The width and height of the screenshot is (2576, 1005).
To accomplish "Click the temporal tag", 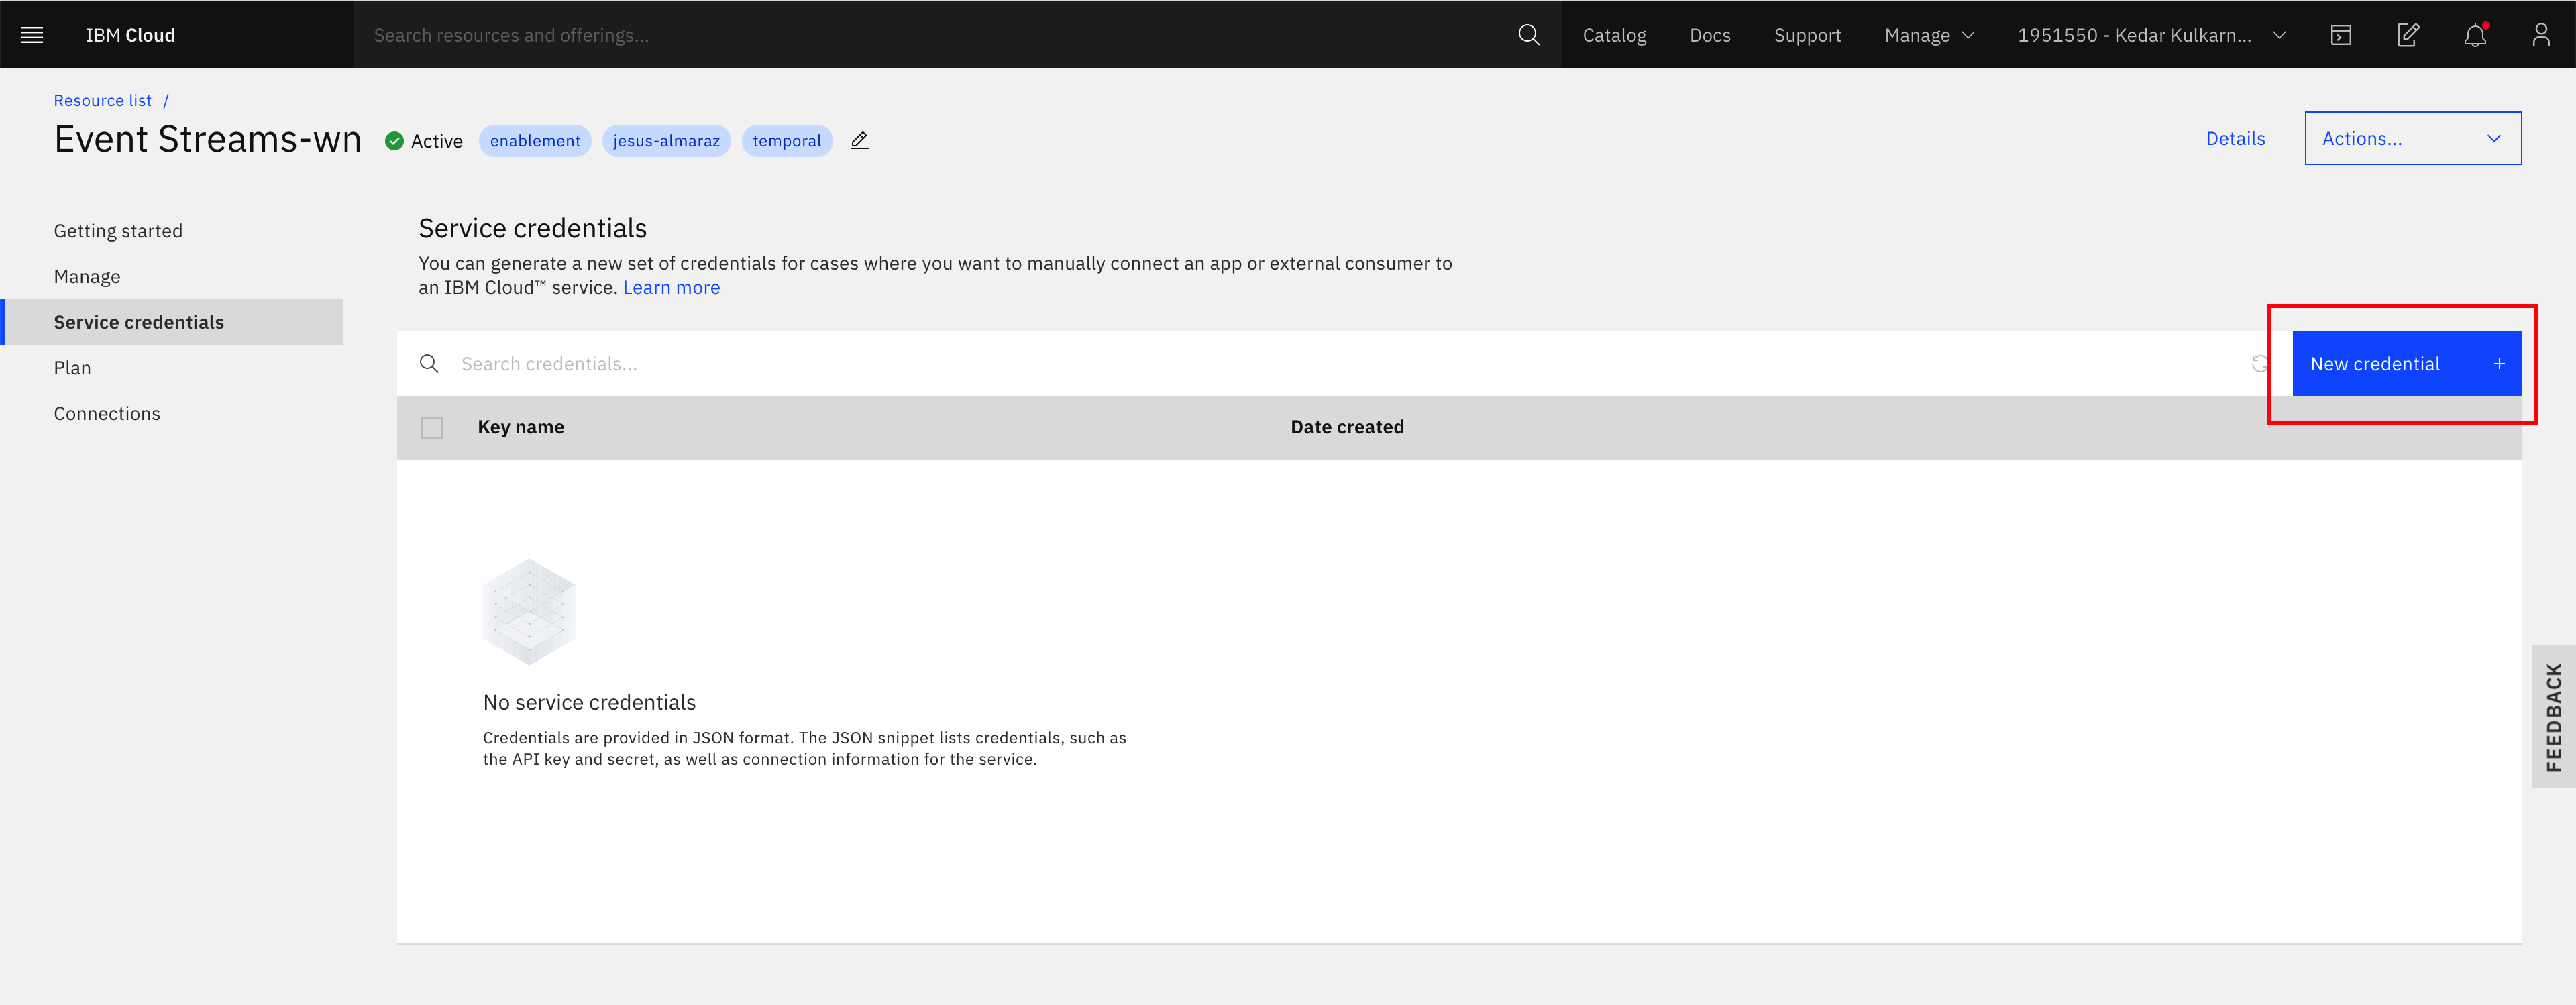I will (x=787, y=141).
